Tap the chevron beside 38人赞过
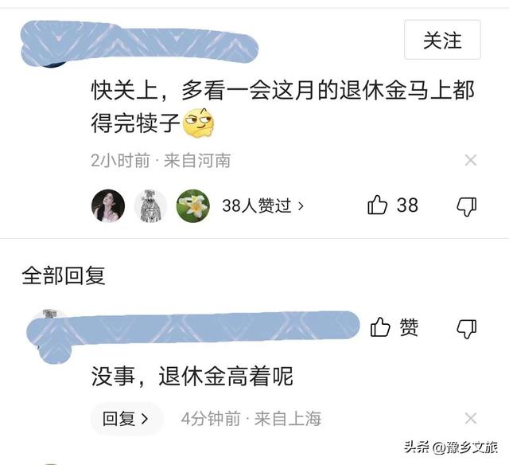509x465 pixels. click(301, 206)
